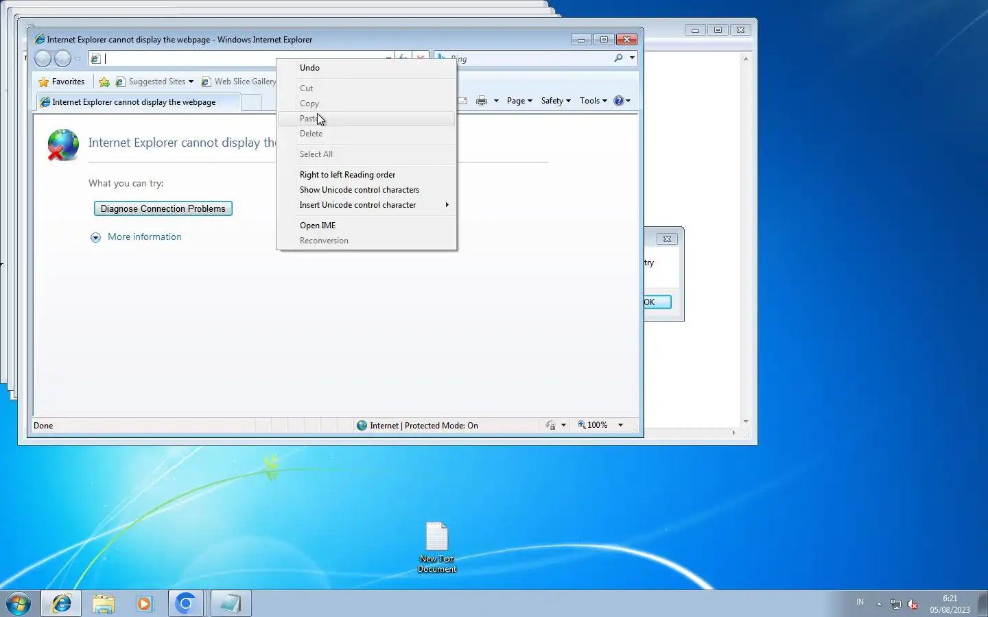This screenshot has width=988, height=617.
Task: Select the 'Internet Explorer cannot display' tab
Action: click(x=137, y=102)
